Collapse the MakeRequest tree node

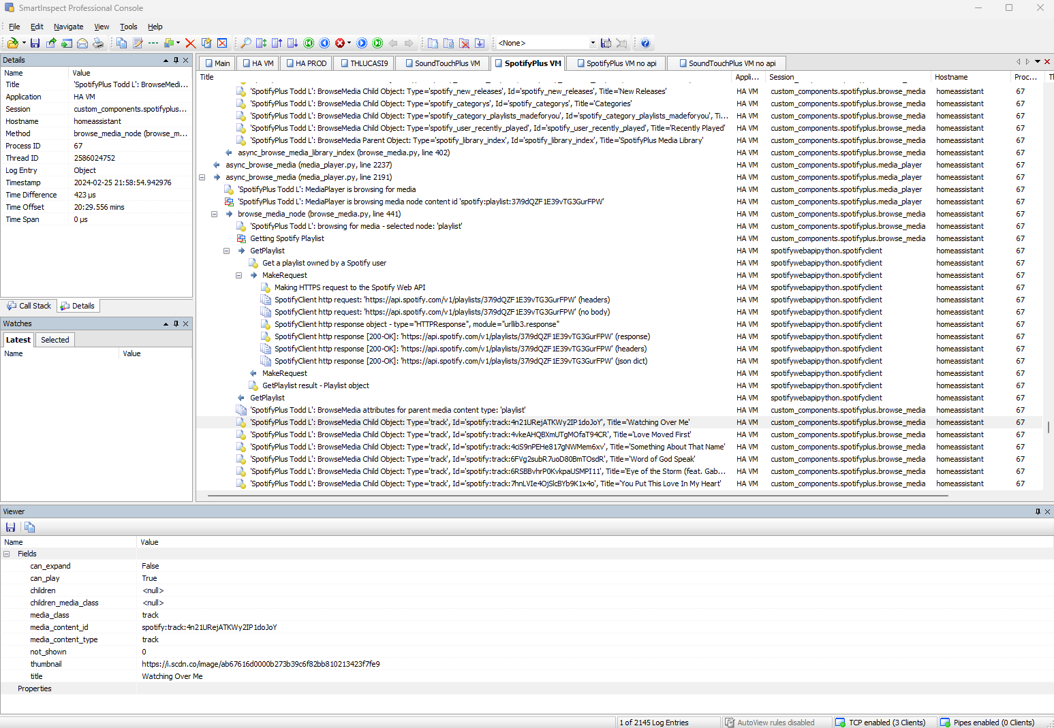(238, 275)
